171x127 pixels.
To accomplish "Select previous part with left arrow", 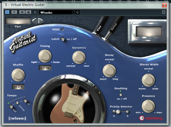I will click(34, 21).
